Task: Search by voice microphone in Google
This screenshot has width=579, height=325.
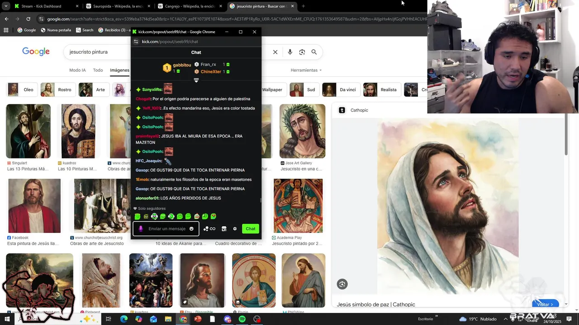Action: point(290,52)
